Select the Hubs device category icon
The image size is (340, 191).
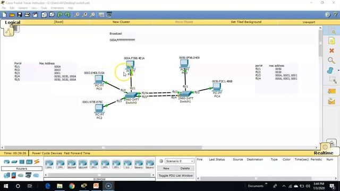pyautogui.click(x=22, y=161)
